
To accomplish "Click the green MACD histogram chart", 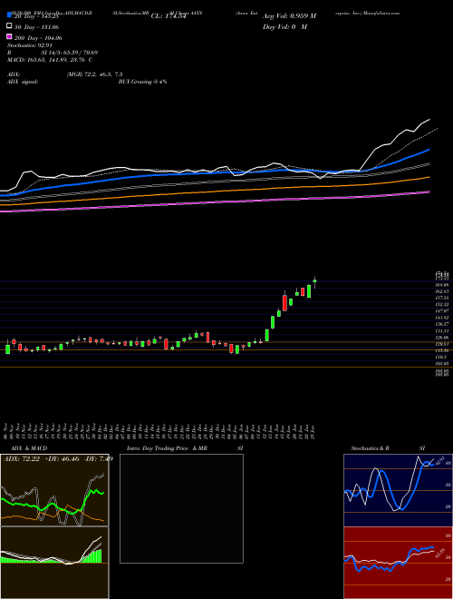I will pos(54,563).
